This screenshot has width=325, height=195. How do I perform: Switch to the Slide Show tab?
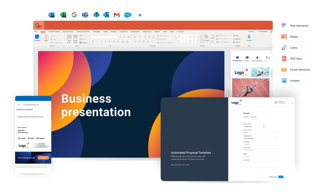[147, 31]
